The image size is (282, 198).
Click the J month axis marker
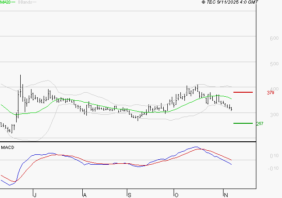35,195
